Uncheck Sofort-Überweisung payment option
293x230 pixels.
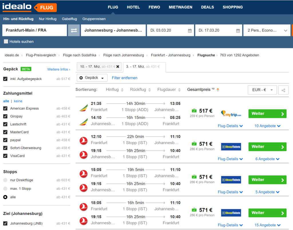[x=5, y=148]
